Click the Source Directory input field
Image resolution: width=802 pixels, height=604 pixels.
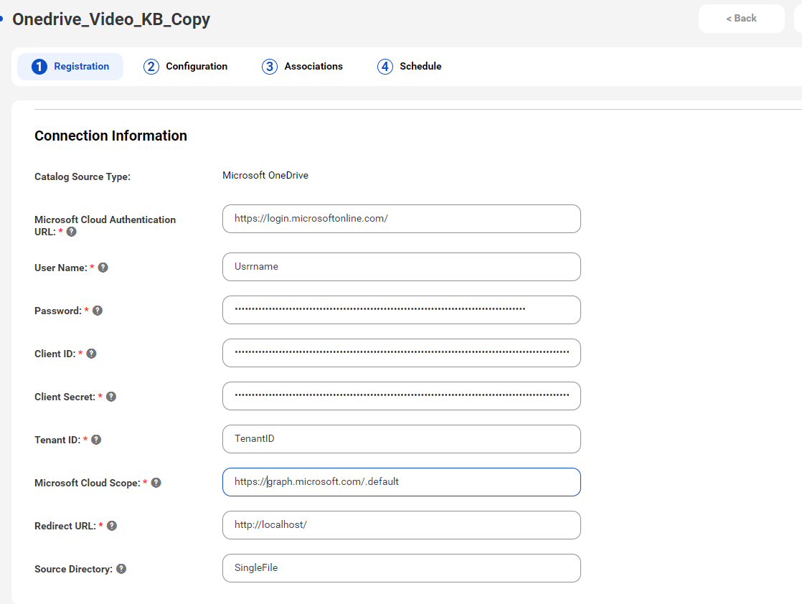pyautogui.click(x=402, y=568)
